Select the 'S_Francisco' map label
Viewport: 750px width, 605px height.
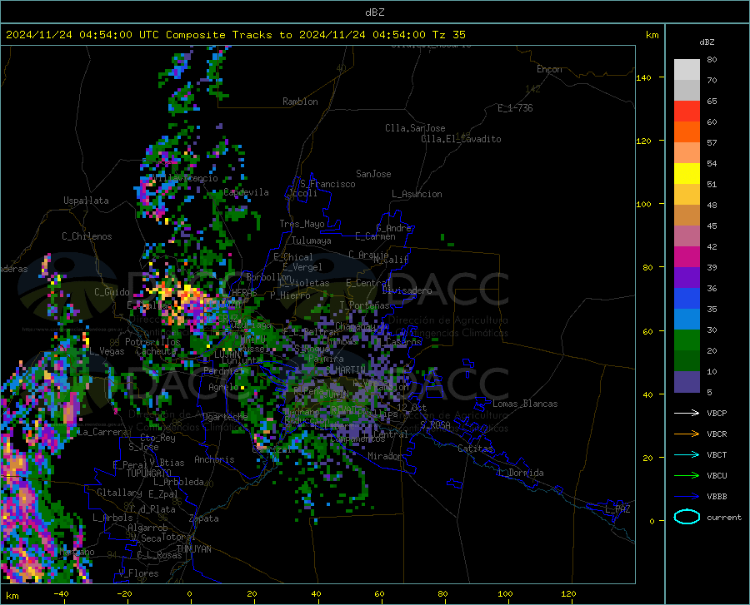[327, 184]
